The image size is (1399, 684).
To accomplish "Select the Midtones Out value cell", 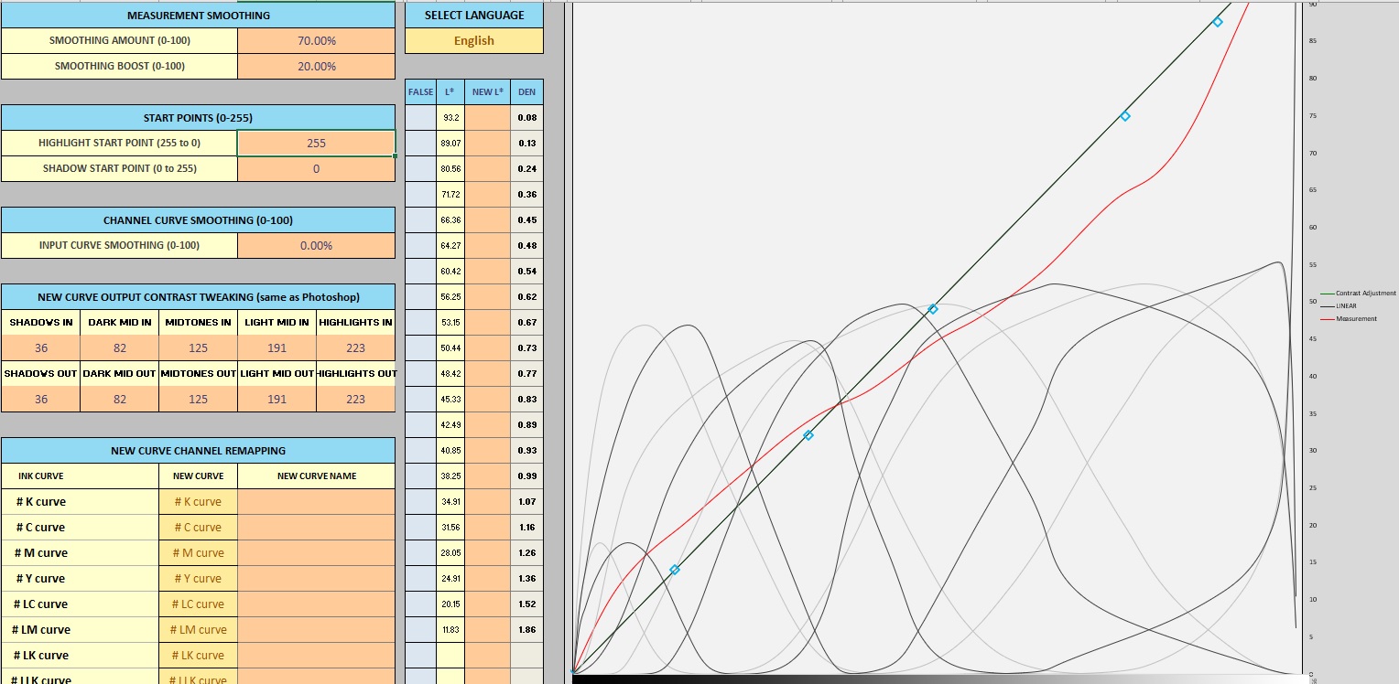I will [198, 400].
